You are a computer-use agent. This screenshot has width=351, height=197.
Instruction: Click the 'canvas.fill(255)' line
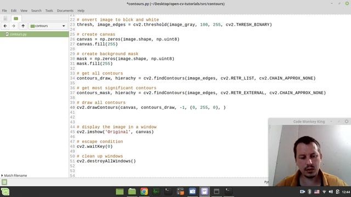97,44
